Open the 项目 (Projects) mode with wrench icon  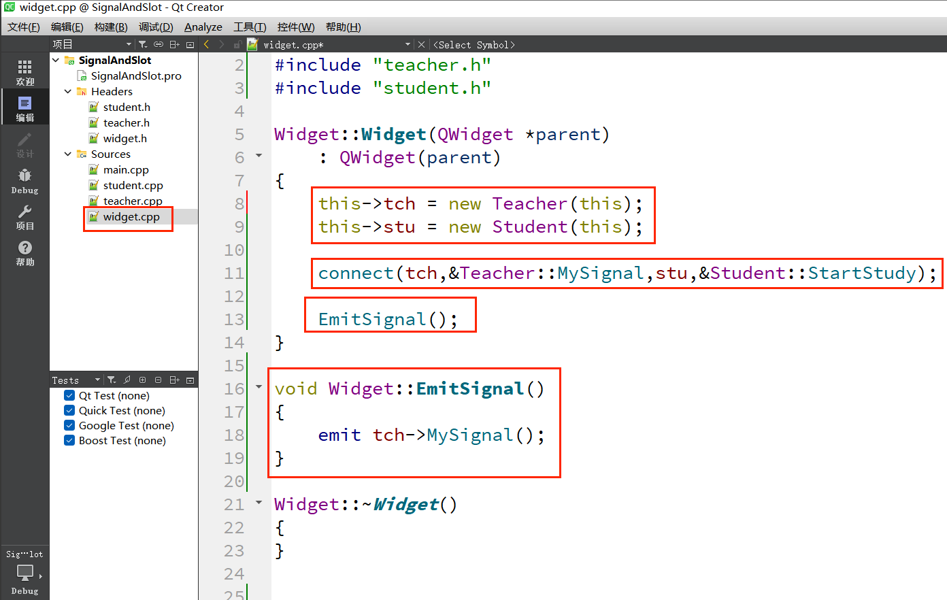pos(24,216)
